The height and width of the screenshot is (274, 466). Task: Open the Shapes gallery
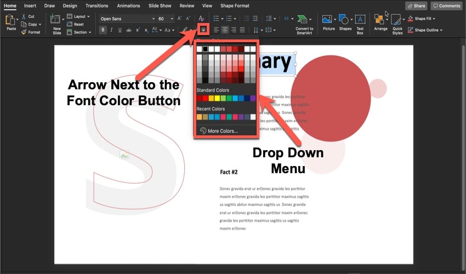pyautogui.click(x=344, y=20)
